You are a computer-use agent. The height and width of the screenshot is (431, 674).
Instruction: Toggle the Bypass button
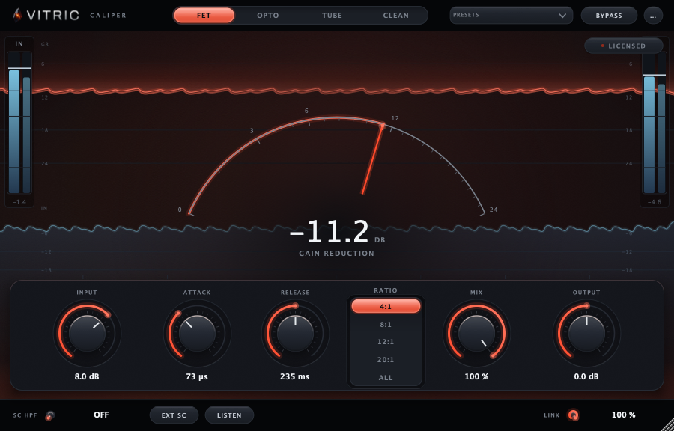coord(609,16)
